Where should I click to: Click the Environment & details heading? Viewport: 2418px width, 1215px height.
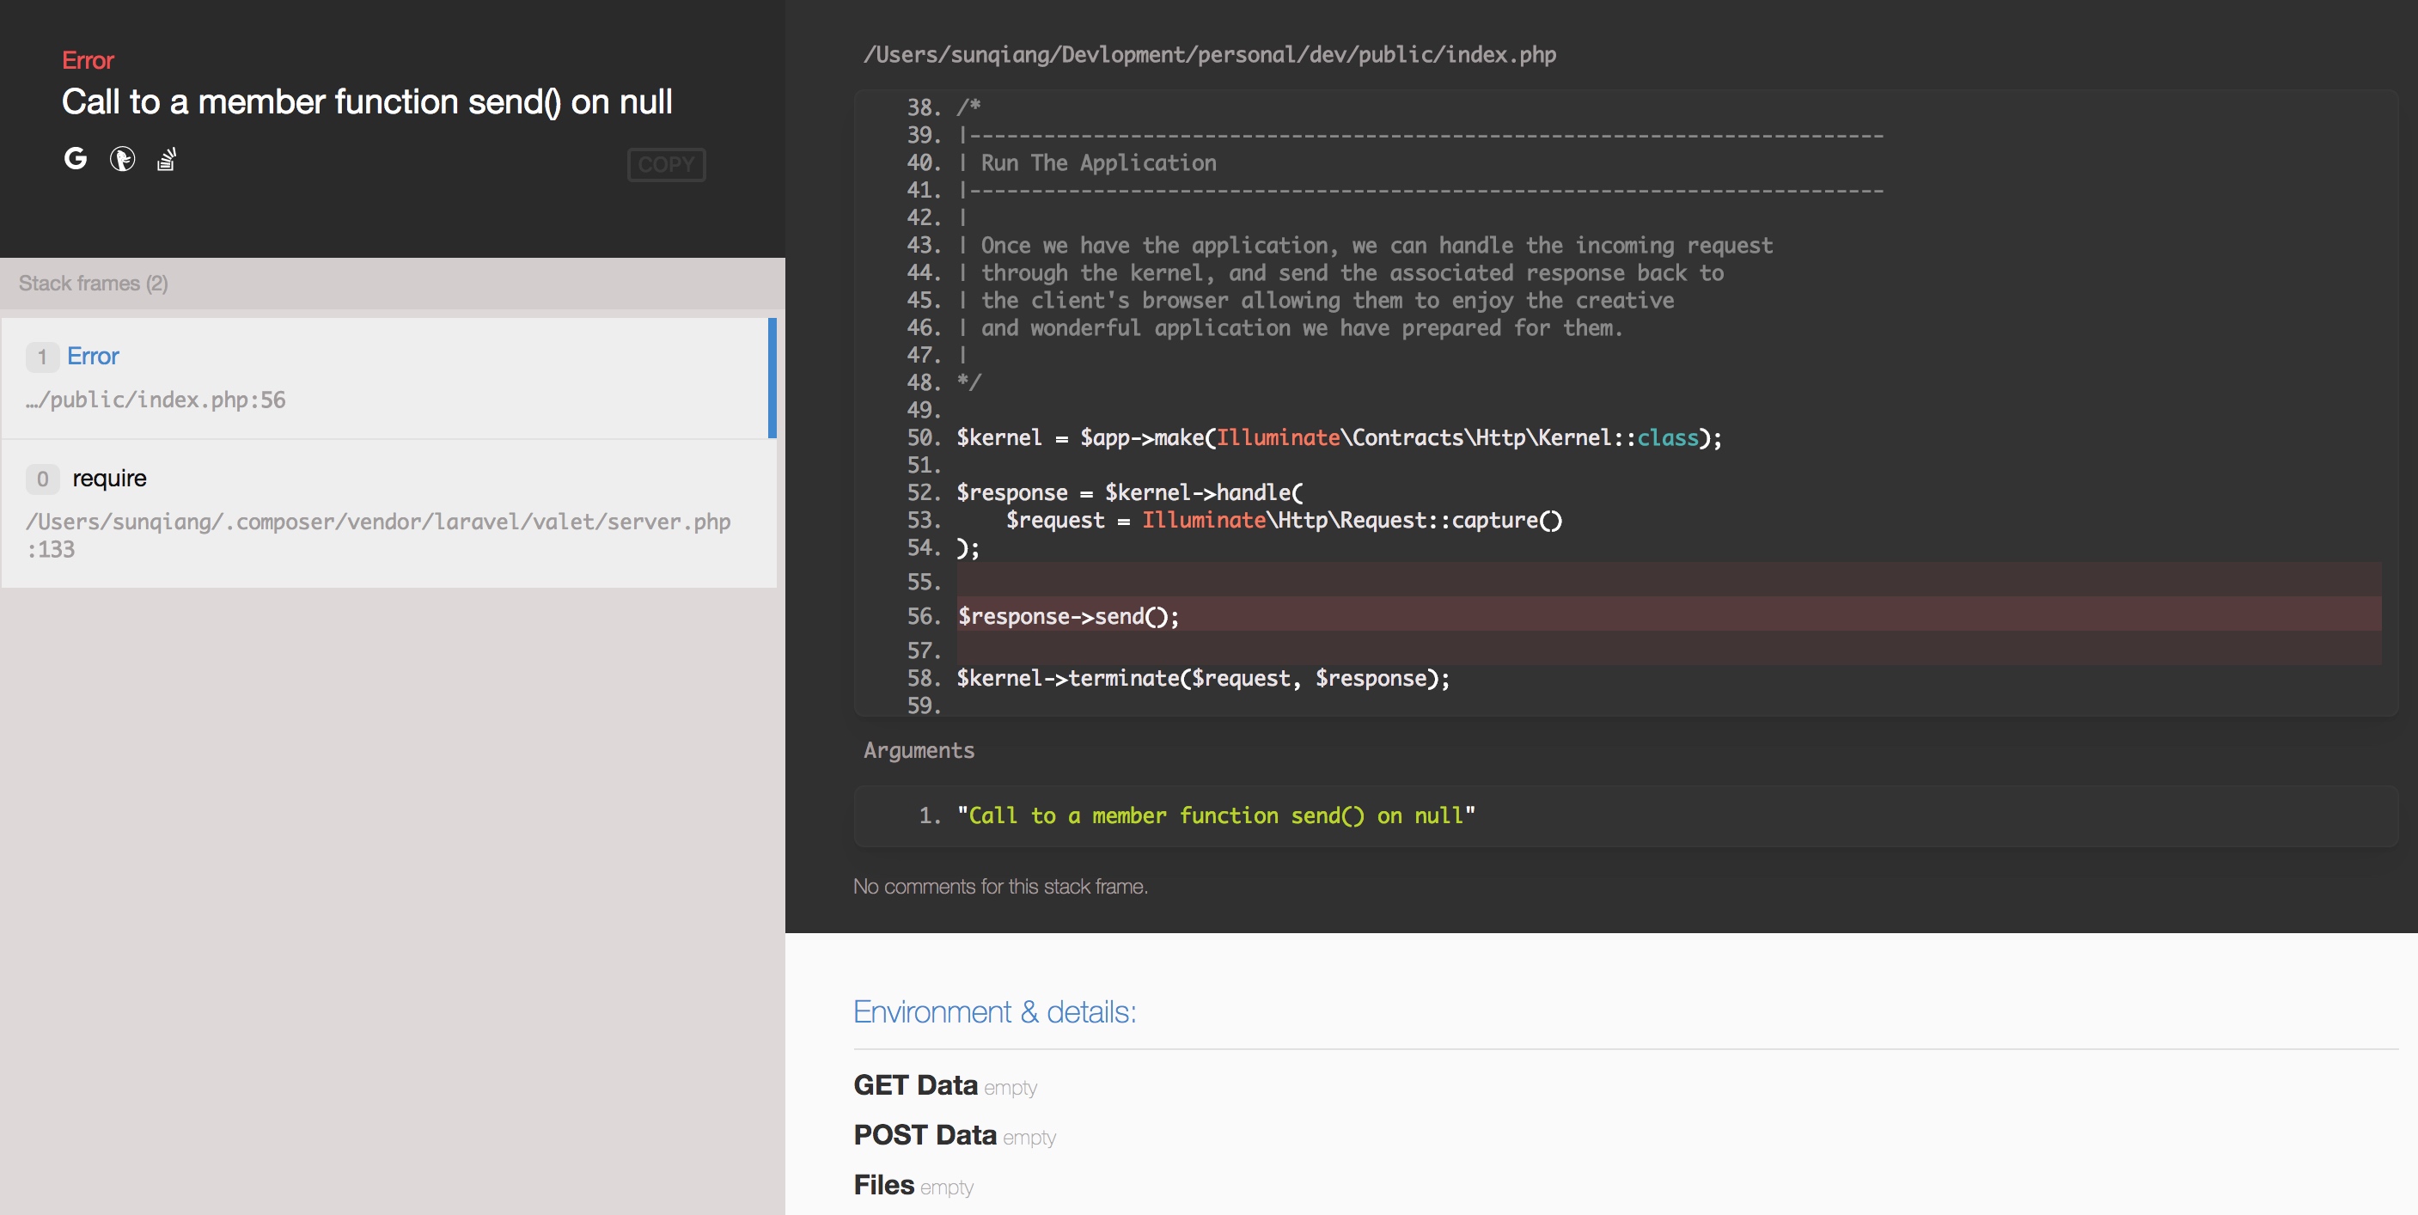[x=994, y=1011]
